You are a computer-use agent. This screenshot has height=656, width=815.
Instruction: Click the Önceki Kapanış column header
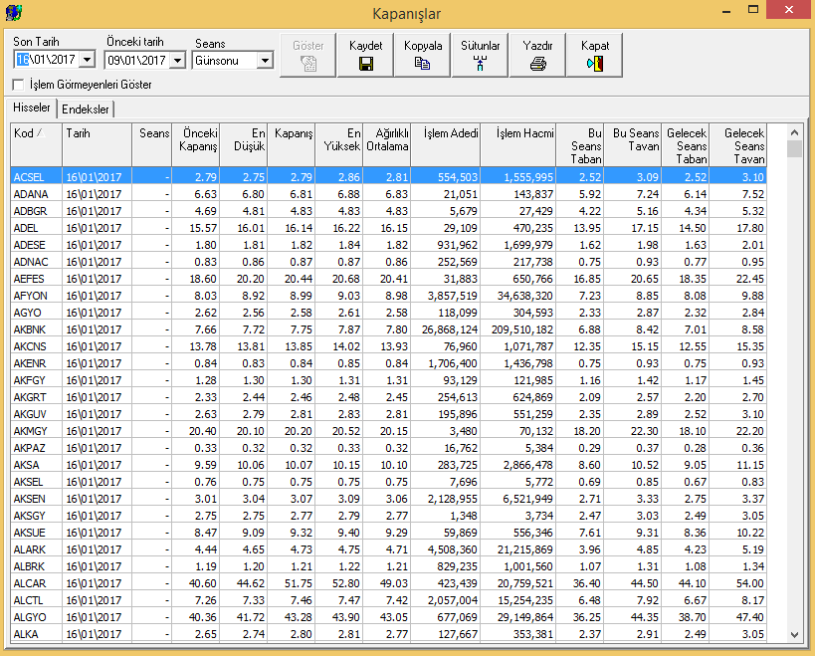point(196,145)
